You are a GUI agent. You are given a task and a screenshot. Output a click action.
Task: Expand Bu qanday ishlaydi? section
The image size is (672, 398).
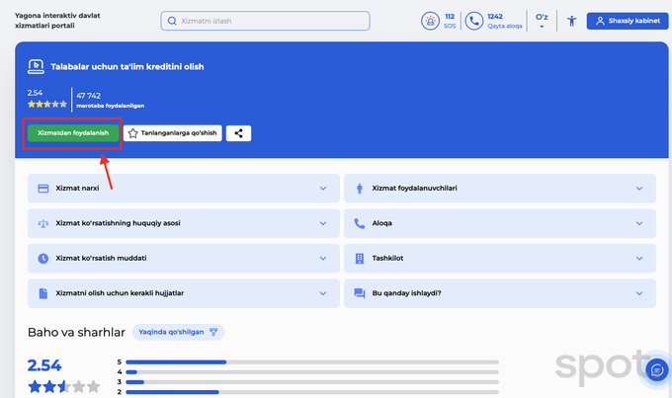coord(499,293)
